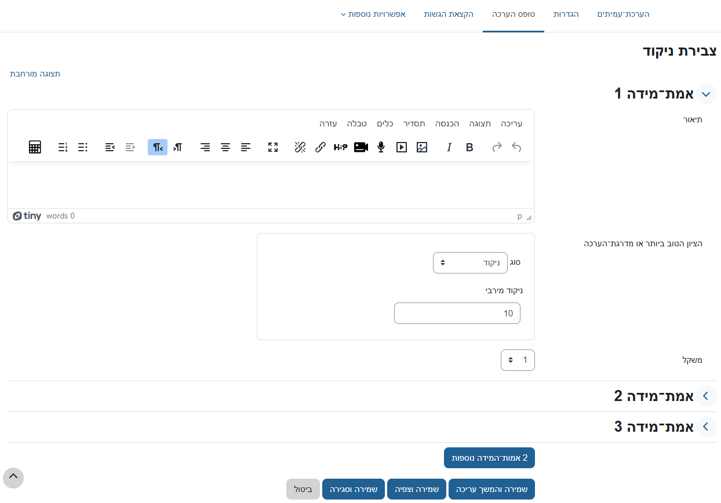
Task: Toggle center text alignment
Action: 225,147
